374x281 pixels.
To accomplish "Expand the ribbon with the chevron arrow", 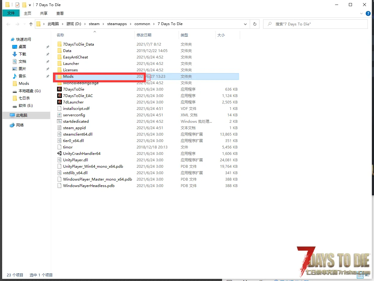I will click(x=361, y=13).
